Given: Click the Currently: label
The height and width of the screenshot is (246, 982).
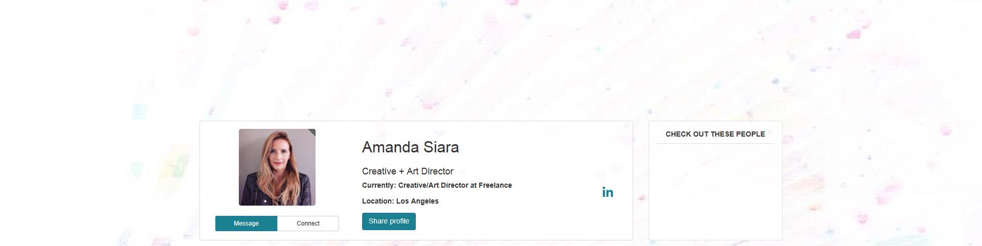Looking at the screenshot, I should pos(379,185).
